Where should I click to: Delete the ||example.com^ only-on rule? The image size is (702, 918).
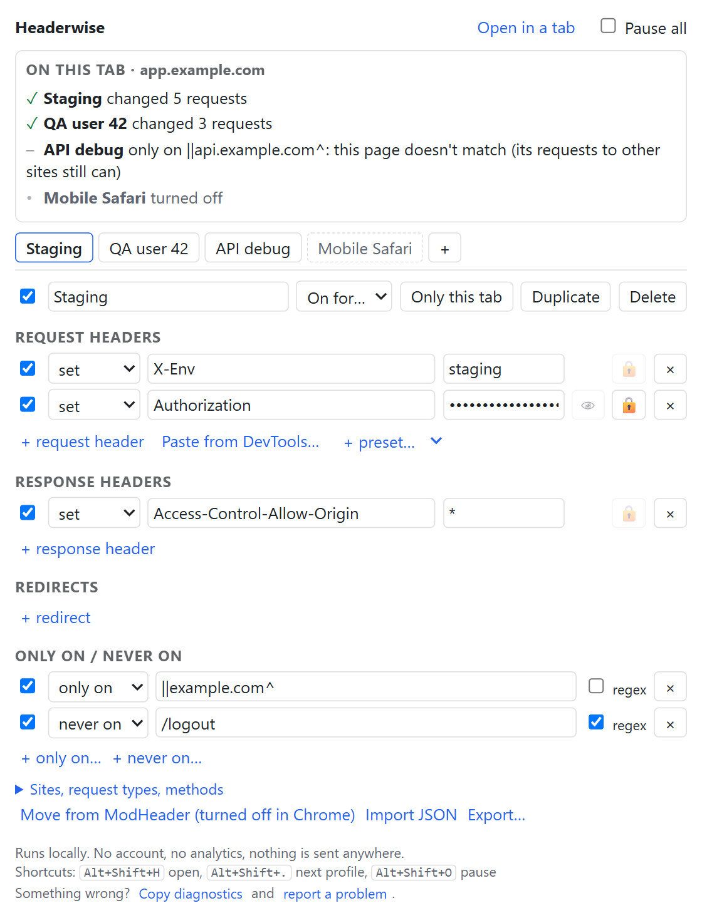pos(670,688)
